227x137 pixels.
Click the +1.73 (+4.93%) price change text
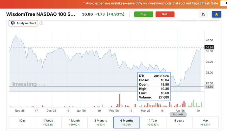tap(110, 14)
